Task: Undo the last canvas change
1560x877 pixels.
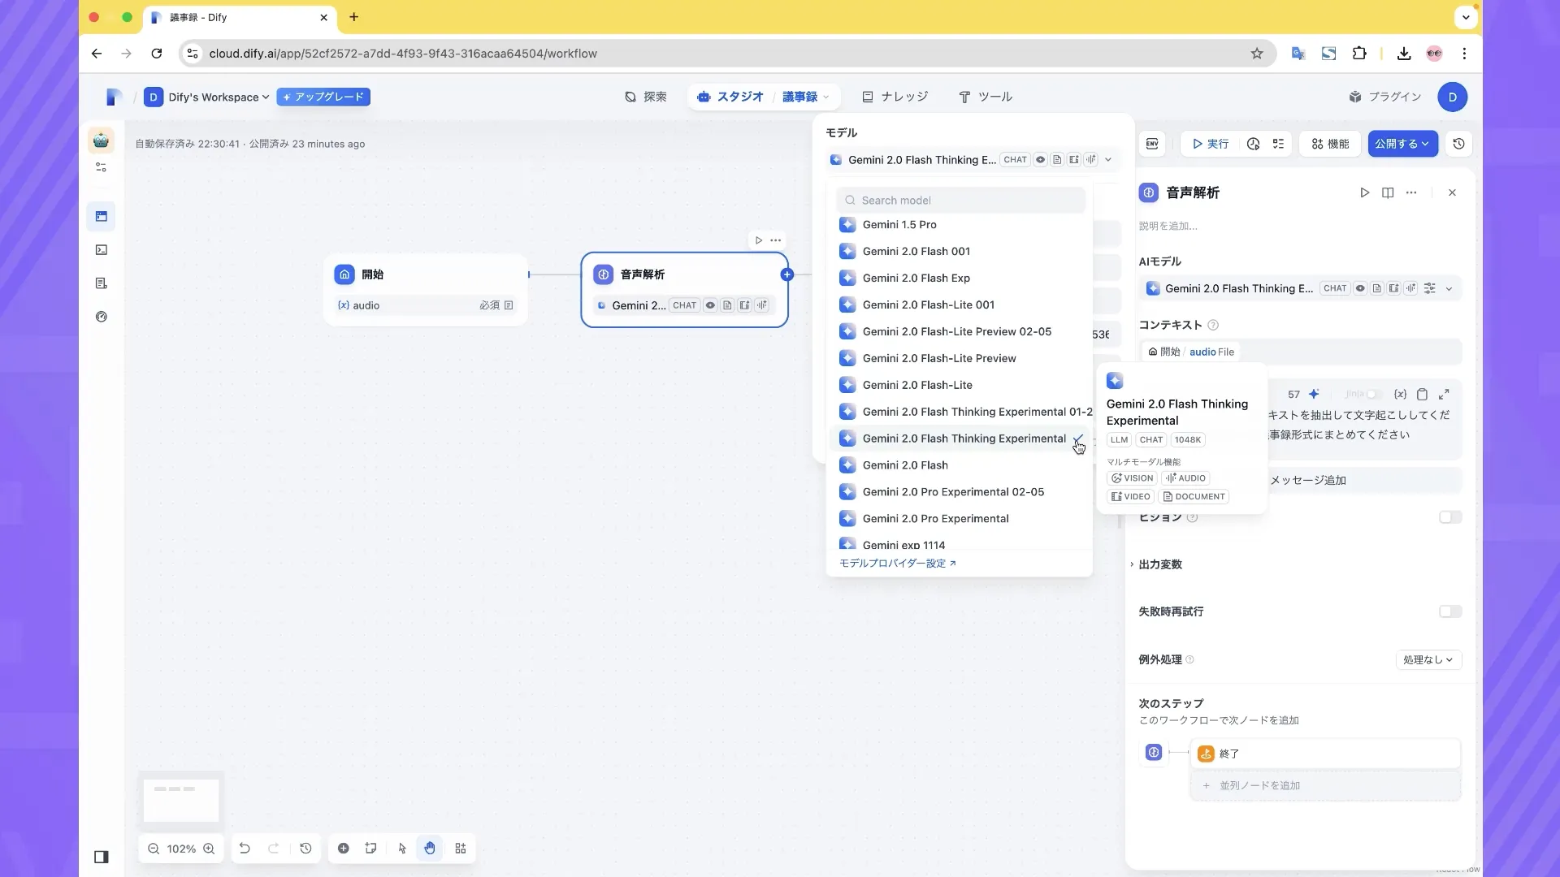Action: [x=245, y=849]
